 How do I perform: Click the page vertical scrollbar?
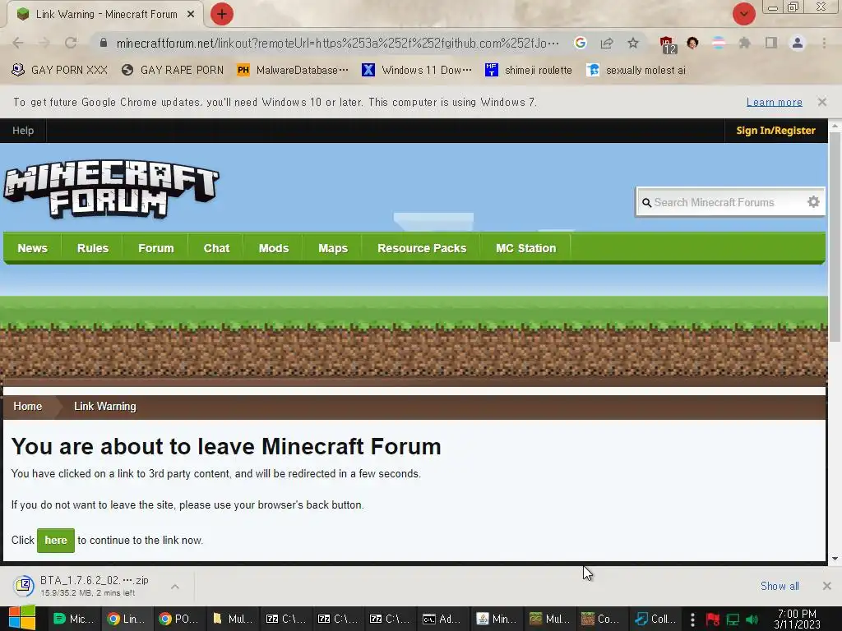pyautogui.click(x=835, y=236)
